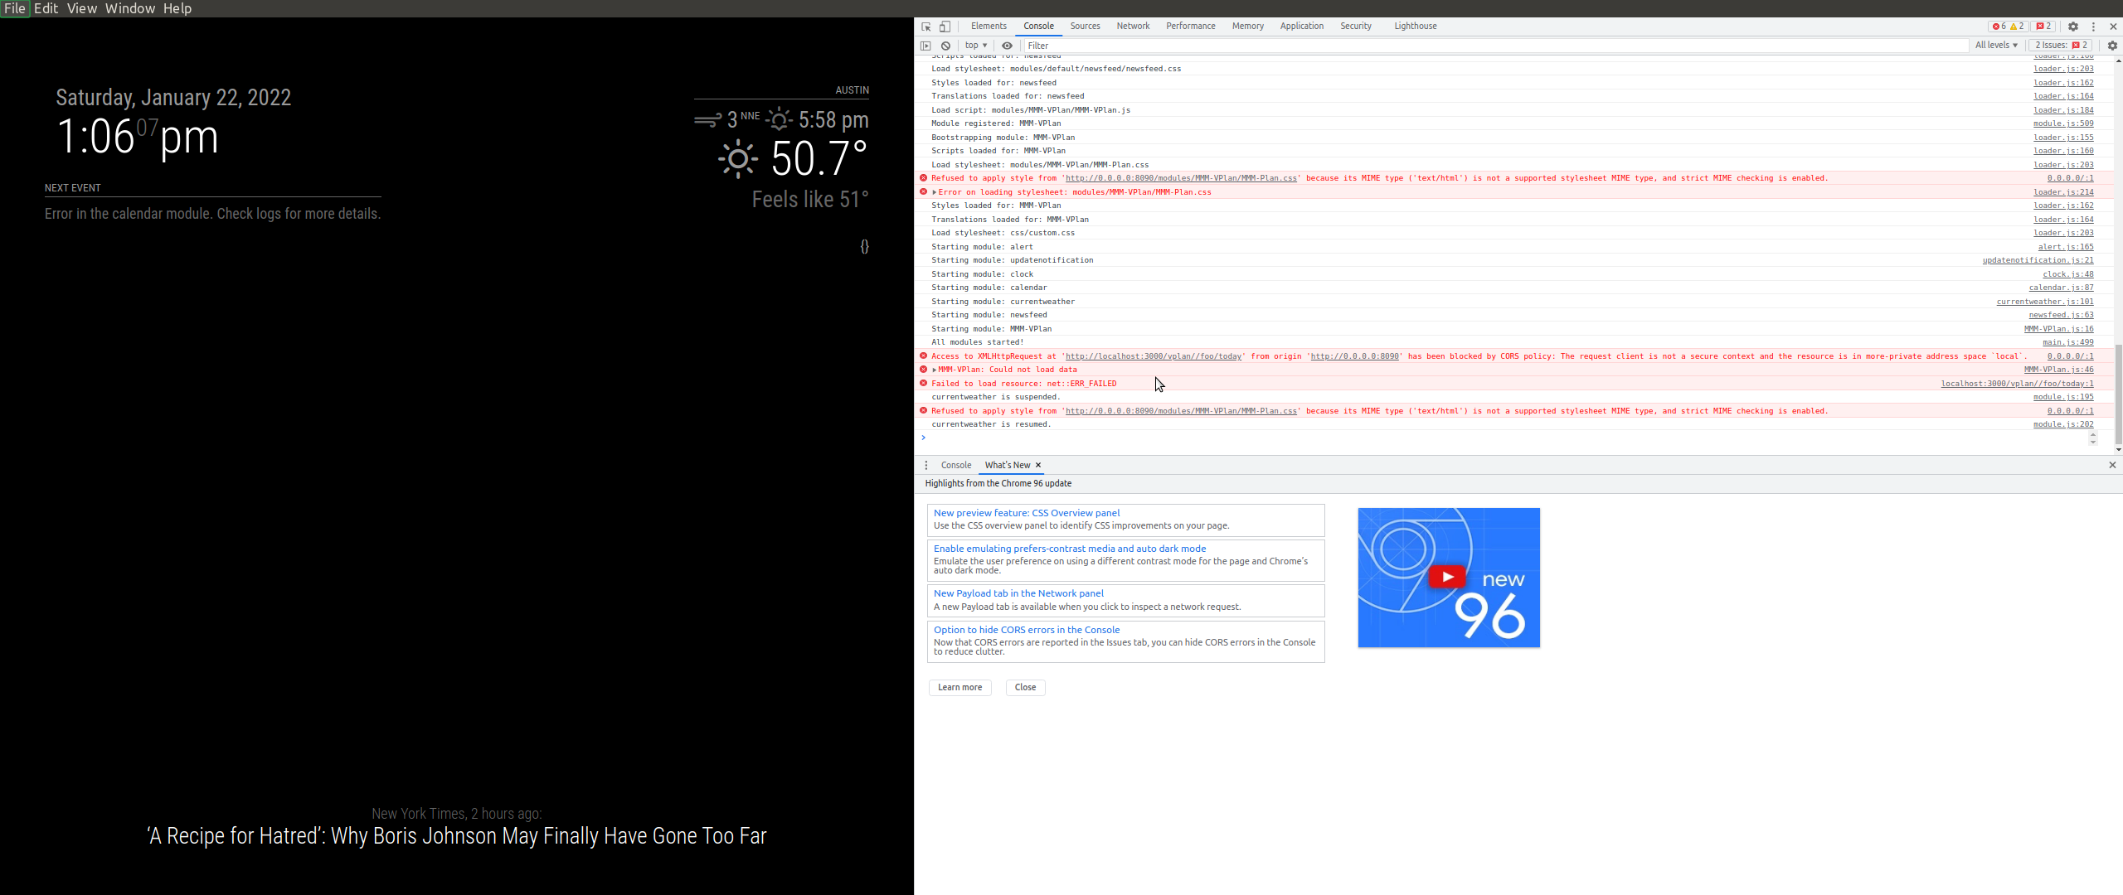Image resolution: width=2123 pixels, height=895 pixels.
Task: Open 'New Payload tab in the Network panel' link
Action: click(1018, 593)
